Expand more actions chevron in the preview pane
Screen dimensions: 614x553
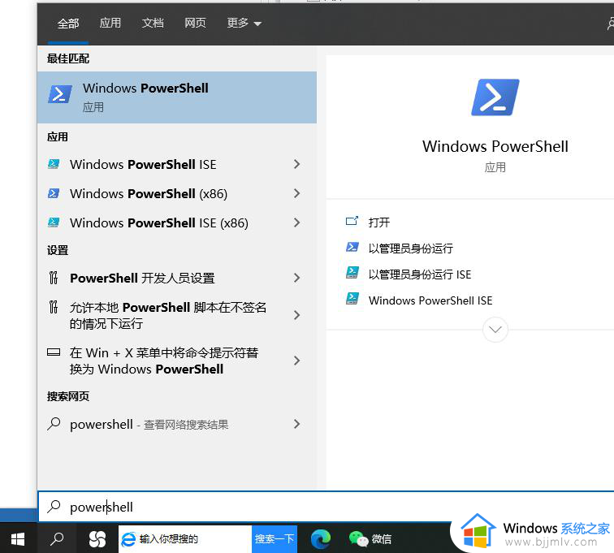click(x=495, y=330)
